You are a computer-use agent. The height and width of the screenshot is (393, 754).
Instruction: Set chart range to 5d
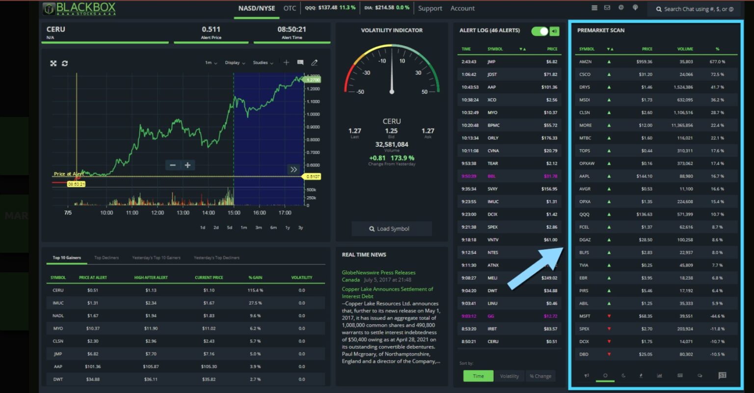tap(229, 228)
